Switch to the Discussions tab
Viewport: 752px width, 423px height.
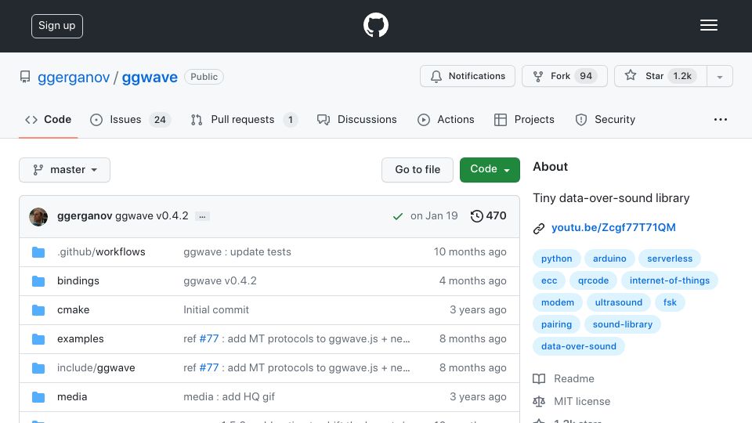coord(357,119)
